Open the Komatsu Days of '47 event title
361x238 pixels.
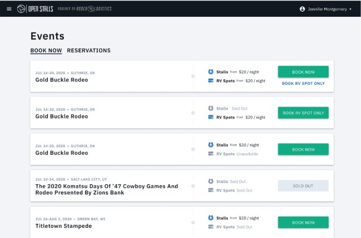coord(107,189)
